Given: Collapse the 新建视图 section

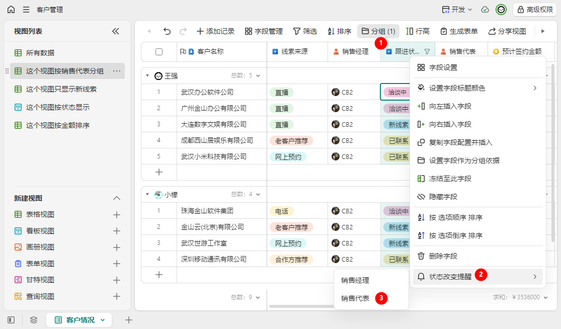Looking at the screenshot, I should pyautogui.click(x=117, y=198).
